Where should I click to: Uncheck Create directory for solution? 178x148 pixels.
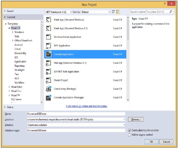pos(129,130)
